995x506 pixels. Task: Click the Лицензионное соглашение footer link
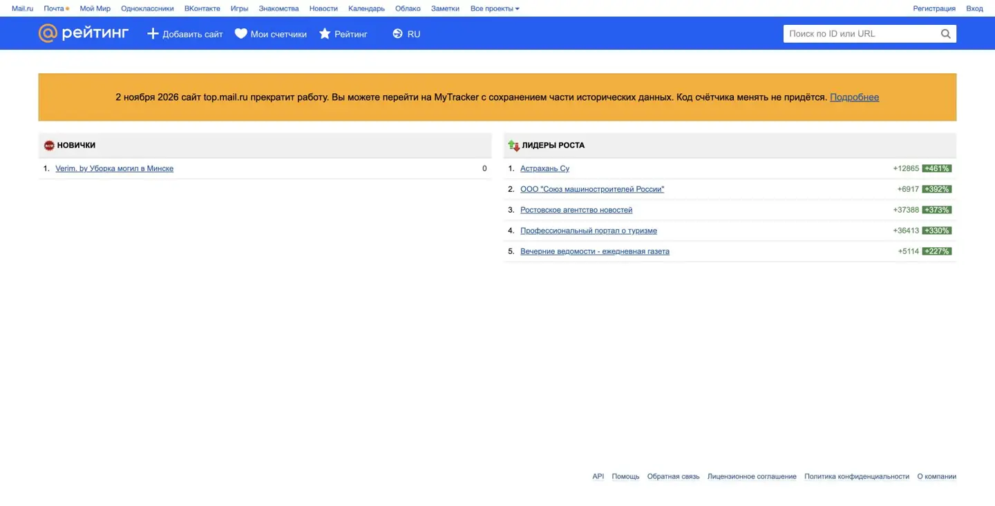pyautogui.click(x=752, y=476)
